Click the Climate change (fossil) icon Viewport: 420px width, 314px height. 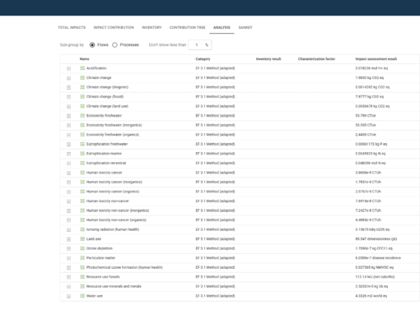point(82,96)
